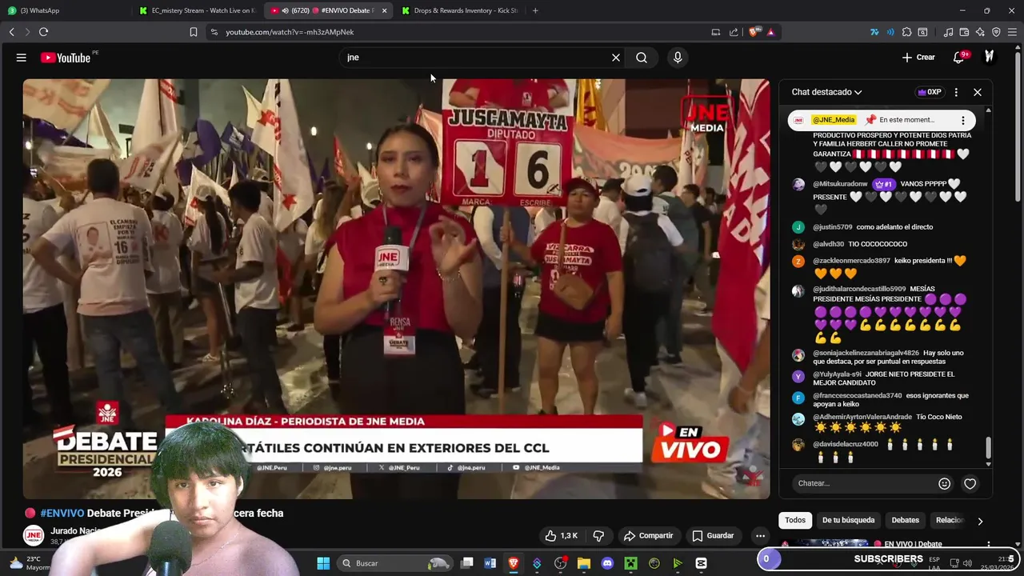Viewport: 1024px width, 576px height.
Task: Click the Guardar button
Action: (713, 535)
